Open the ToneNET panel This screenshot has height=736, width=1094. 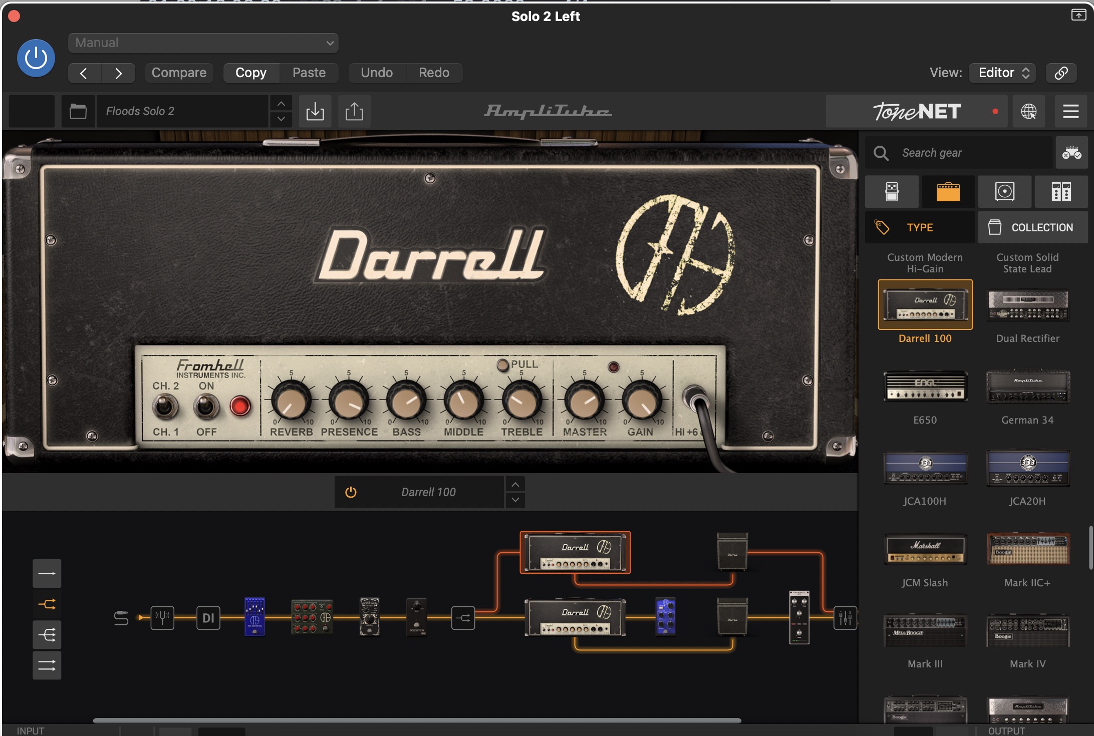(917, 111)
